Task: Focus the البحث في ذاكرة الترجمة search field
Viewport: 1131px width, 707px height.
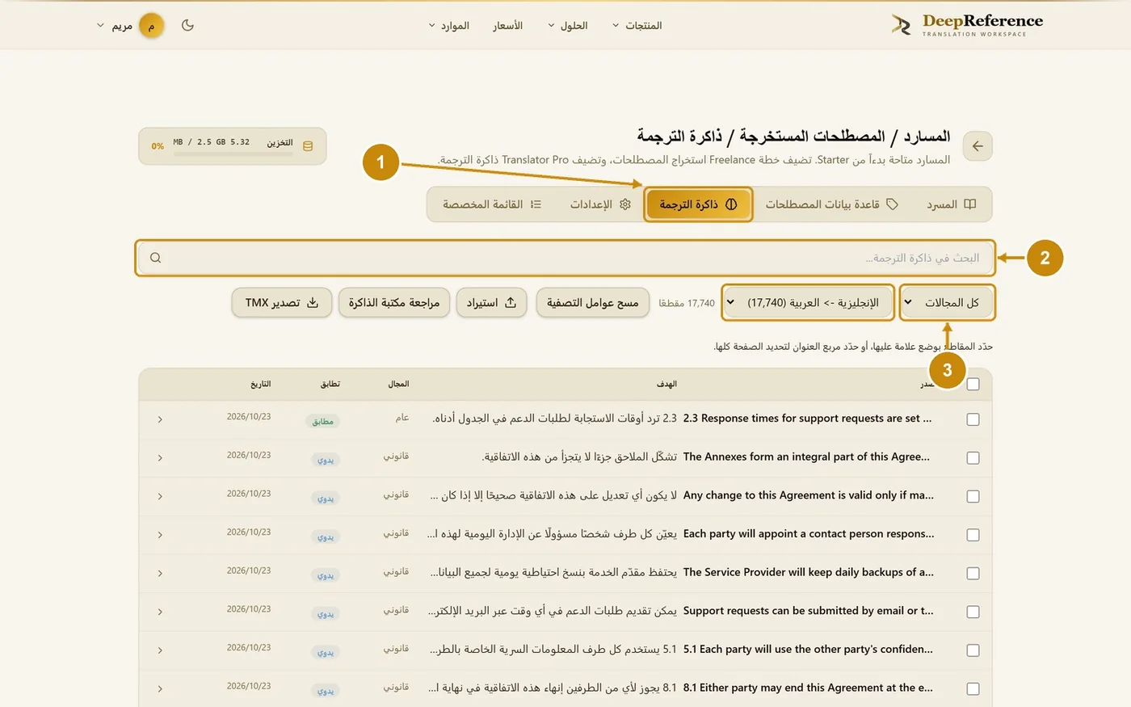Action: point(565,258)
